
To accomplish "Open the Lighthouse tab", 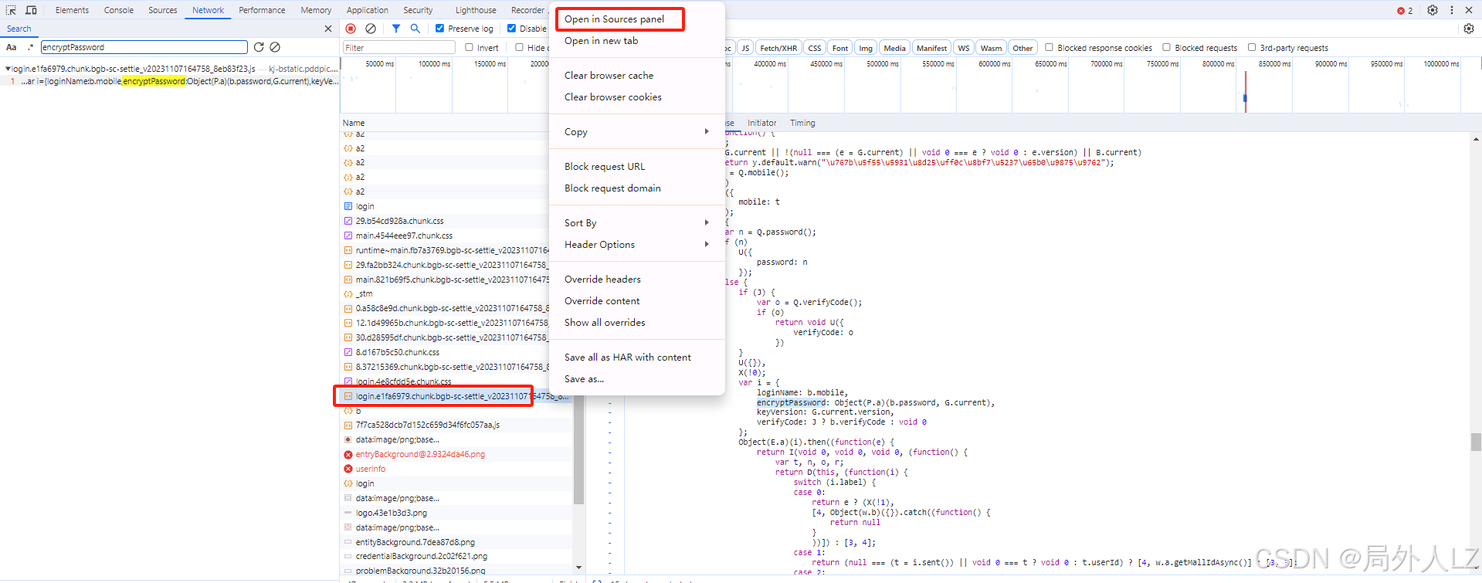I will coord(476,10).
